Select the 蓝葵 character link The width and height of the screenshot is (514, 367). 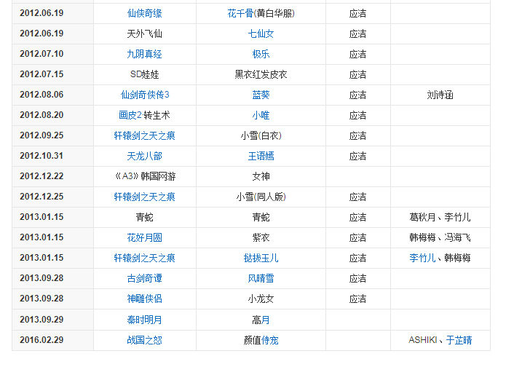coord(261,95)
